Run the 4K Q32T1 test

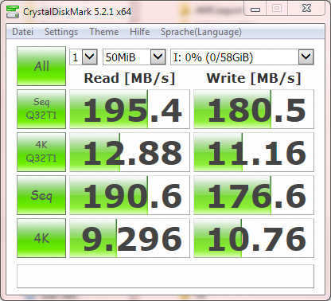click(41, 152)
